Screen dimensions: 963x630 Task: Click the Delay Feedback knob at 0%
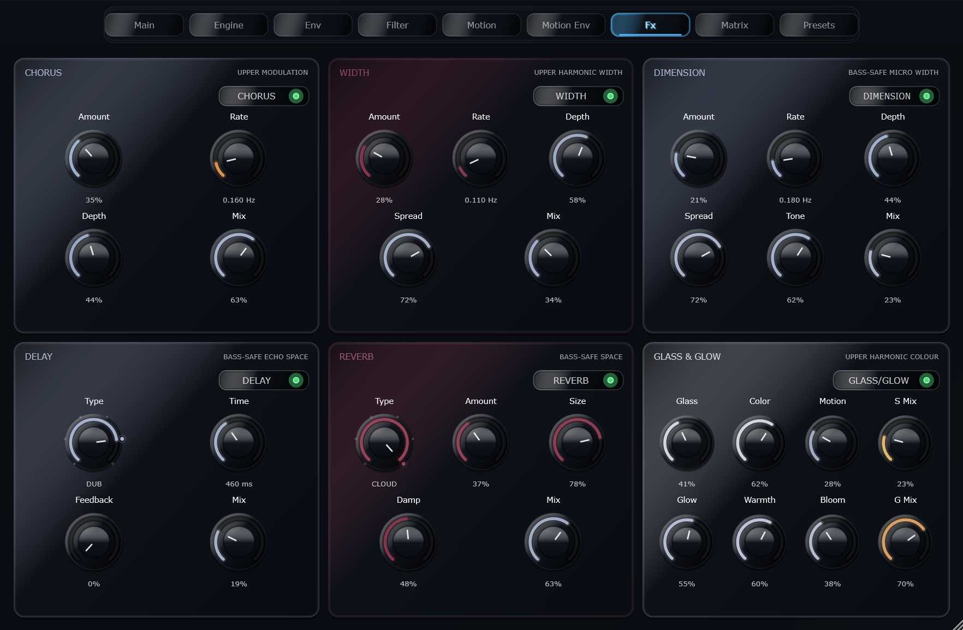[x=94, y=542]
